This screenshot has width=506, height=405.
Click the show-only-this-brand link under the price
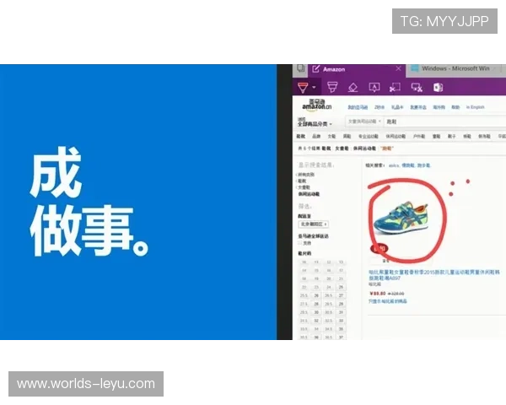(388, 301)
